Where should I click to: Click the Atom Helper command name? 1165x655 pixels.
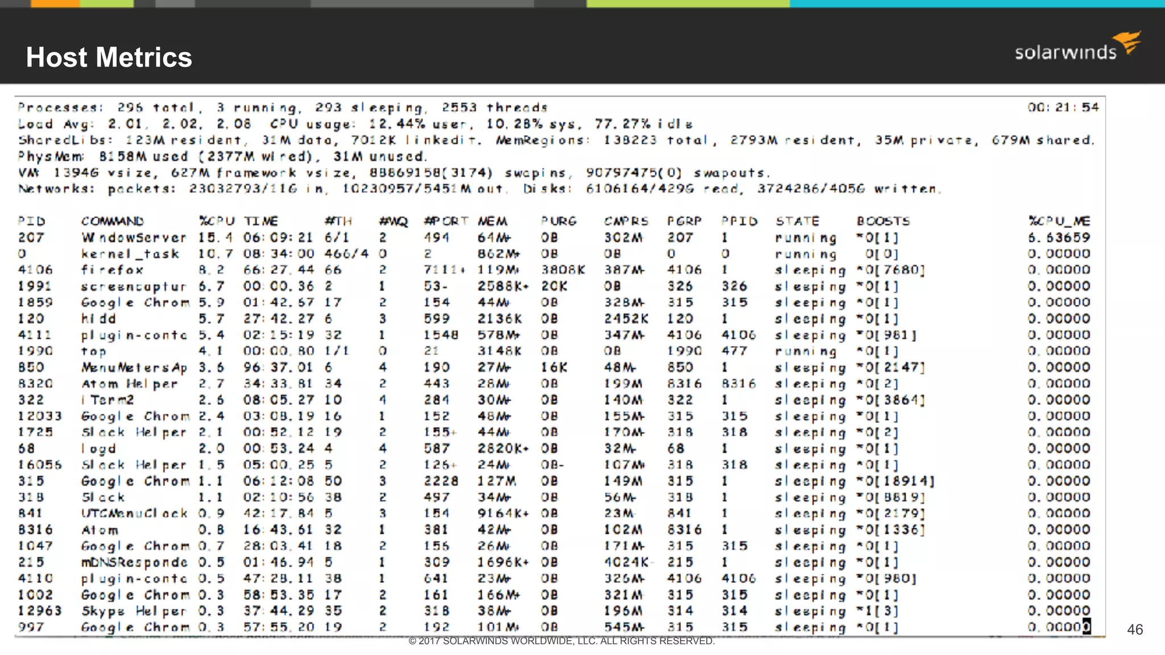130,384
